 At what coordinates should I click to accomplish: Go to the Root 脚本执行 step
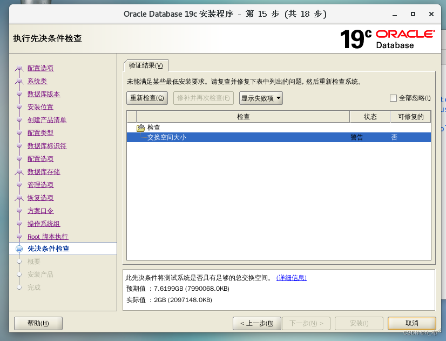[x=48, y=237]
